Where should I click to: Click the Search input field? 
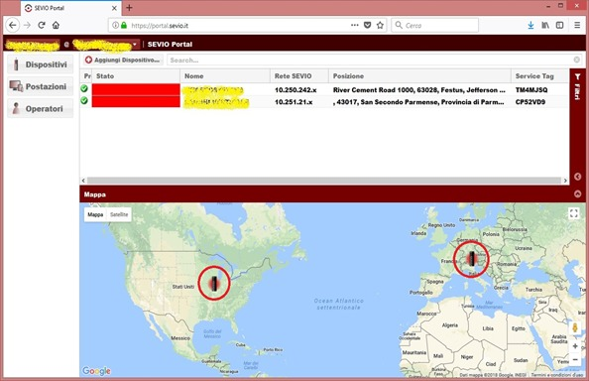pos(370,61)
